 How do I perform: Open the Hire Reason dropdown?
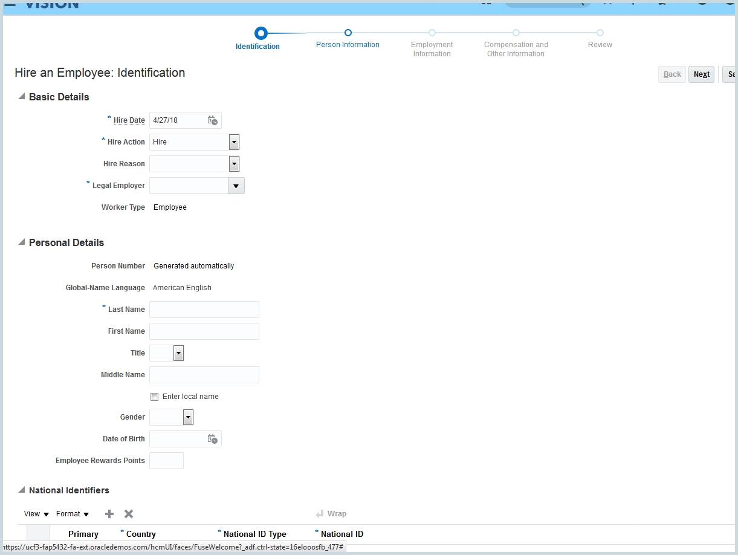pyautogui.click(x=235, y=164)
